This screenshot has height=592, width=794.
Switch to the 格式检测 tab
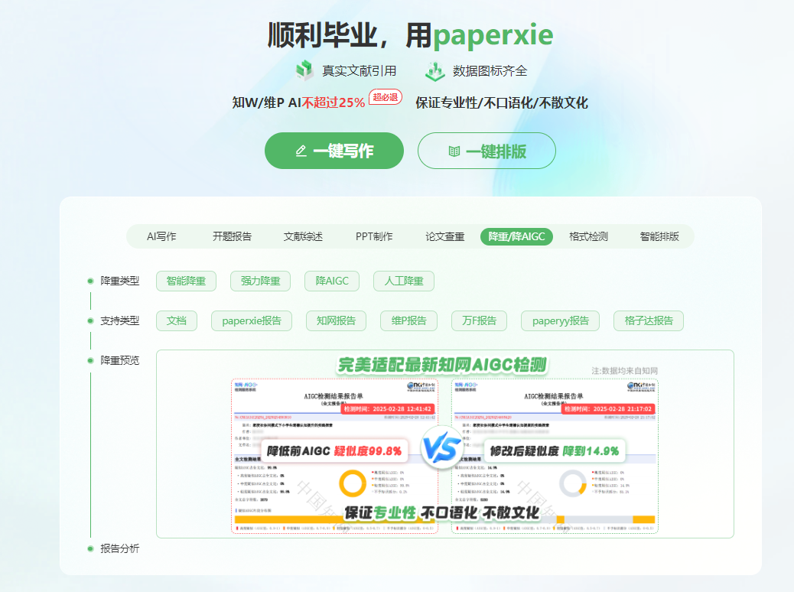pos(588,236)
